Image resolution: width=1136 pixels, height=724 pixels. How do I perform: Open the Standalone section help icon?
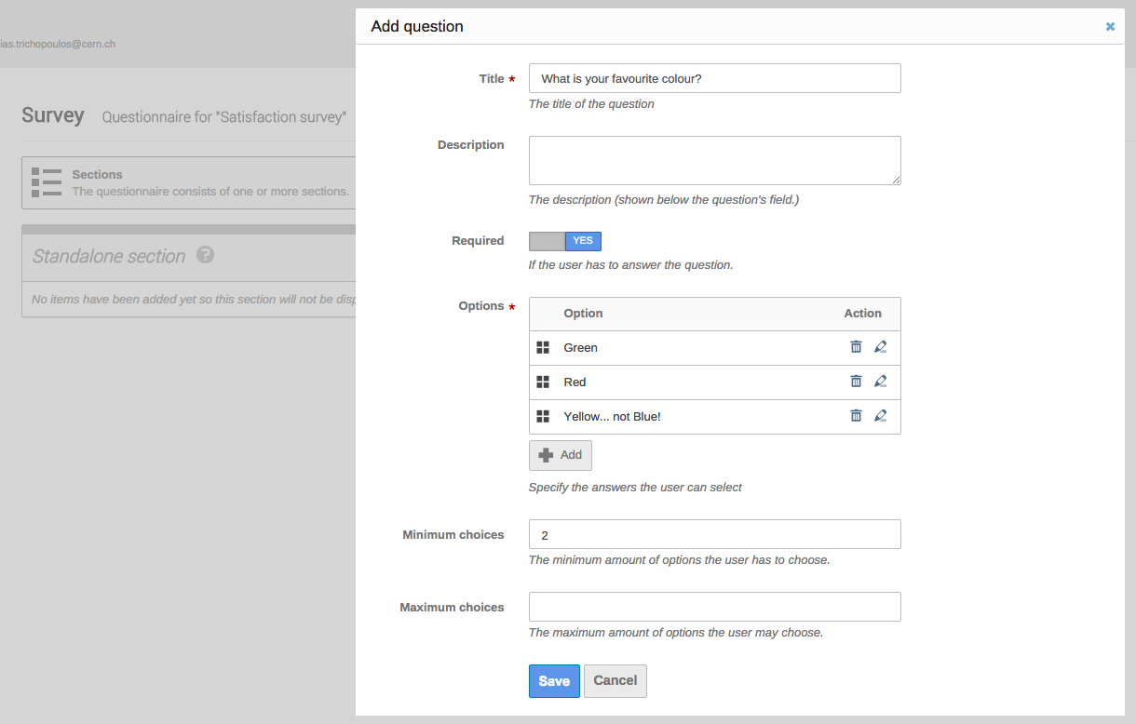tap(206, 255)
